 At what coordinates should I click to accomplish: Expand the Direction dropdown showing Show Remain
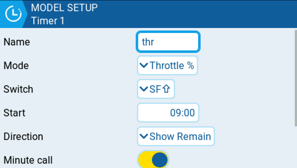point(176,137)
